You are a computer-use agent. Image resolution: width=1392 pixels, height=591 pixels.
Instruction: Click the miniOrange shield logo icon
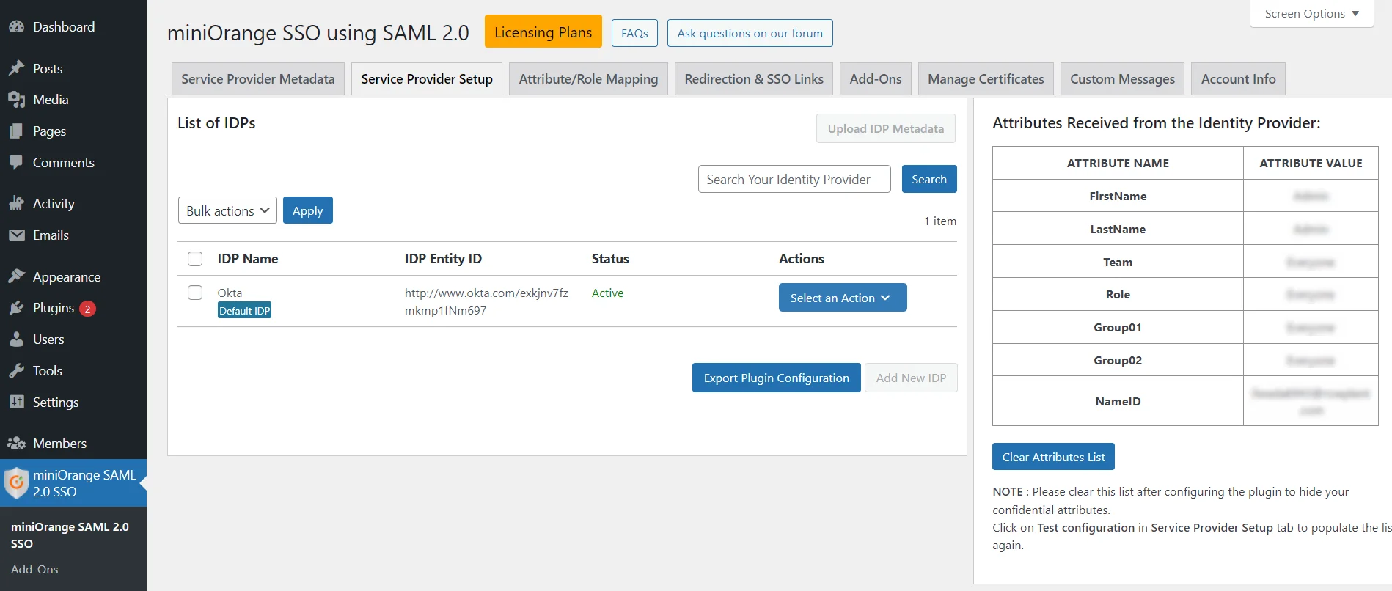(16, 483)
